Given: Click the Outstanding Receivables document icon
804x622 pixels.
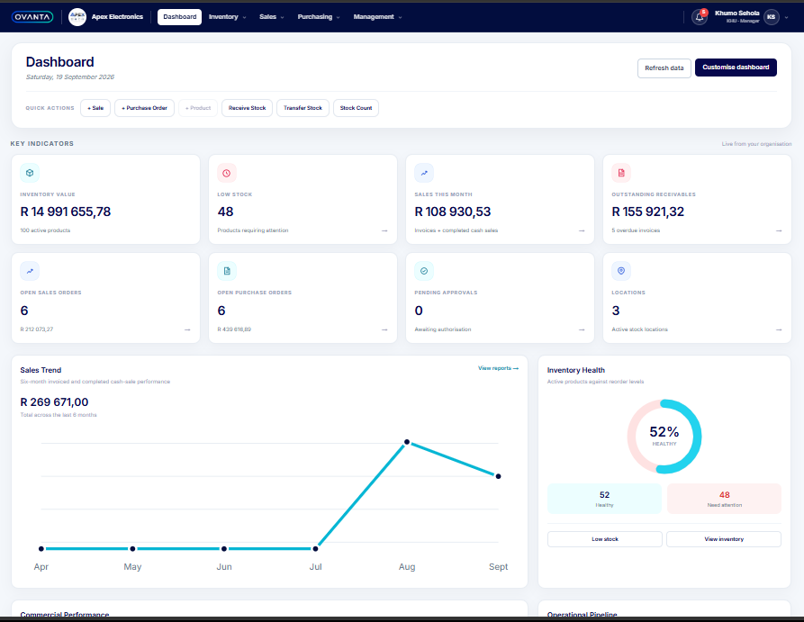Looking at the screenshot, I should click(x=621, y=173).
